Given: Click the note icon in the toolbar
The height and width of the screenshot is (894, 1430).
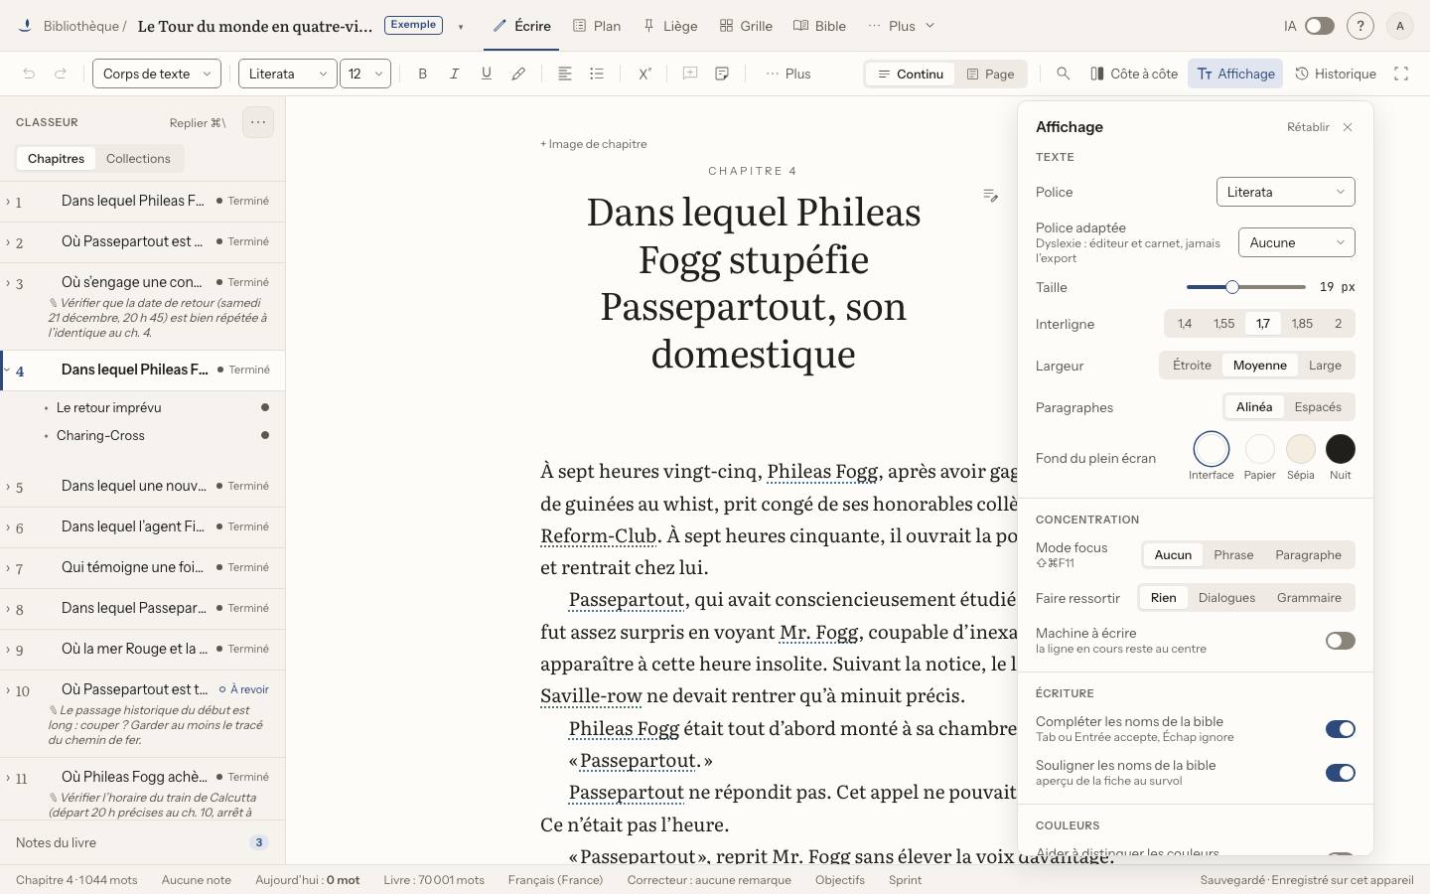Looking at the screenshot, I should click(722, 74).
